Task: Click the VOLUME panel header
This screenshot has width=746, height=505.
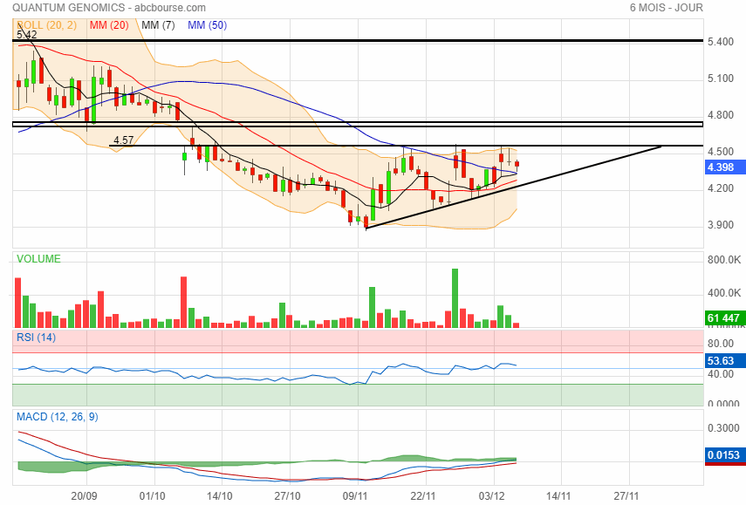Action: [x=39, y=259]
